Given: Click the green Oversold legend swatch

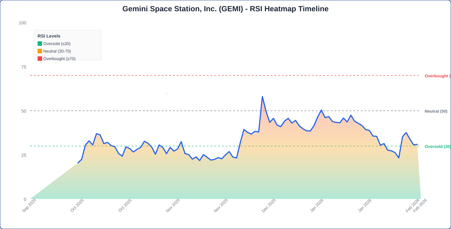Looking at the screenshot, I should [39, 44].
